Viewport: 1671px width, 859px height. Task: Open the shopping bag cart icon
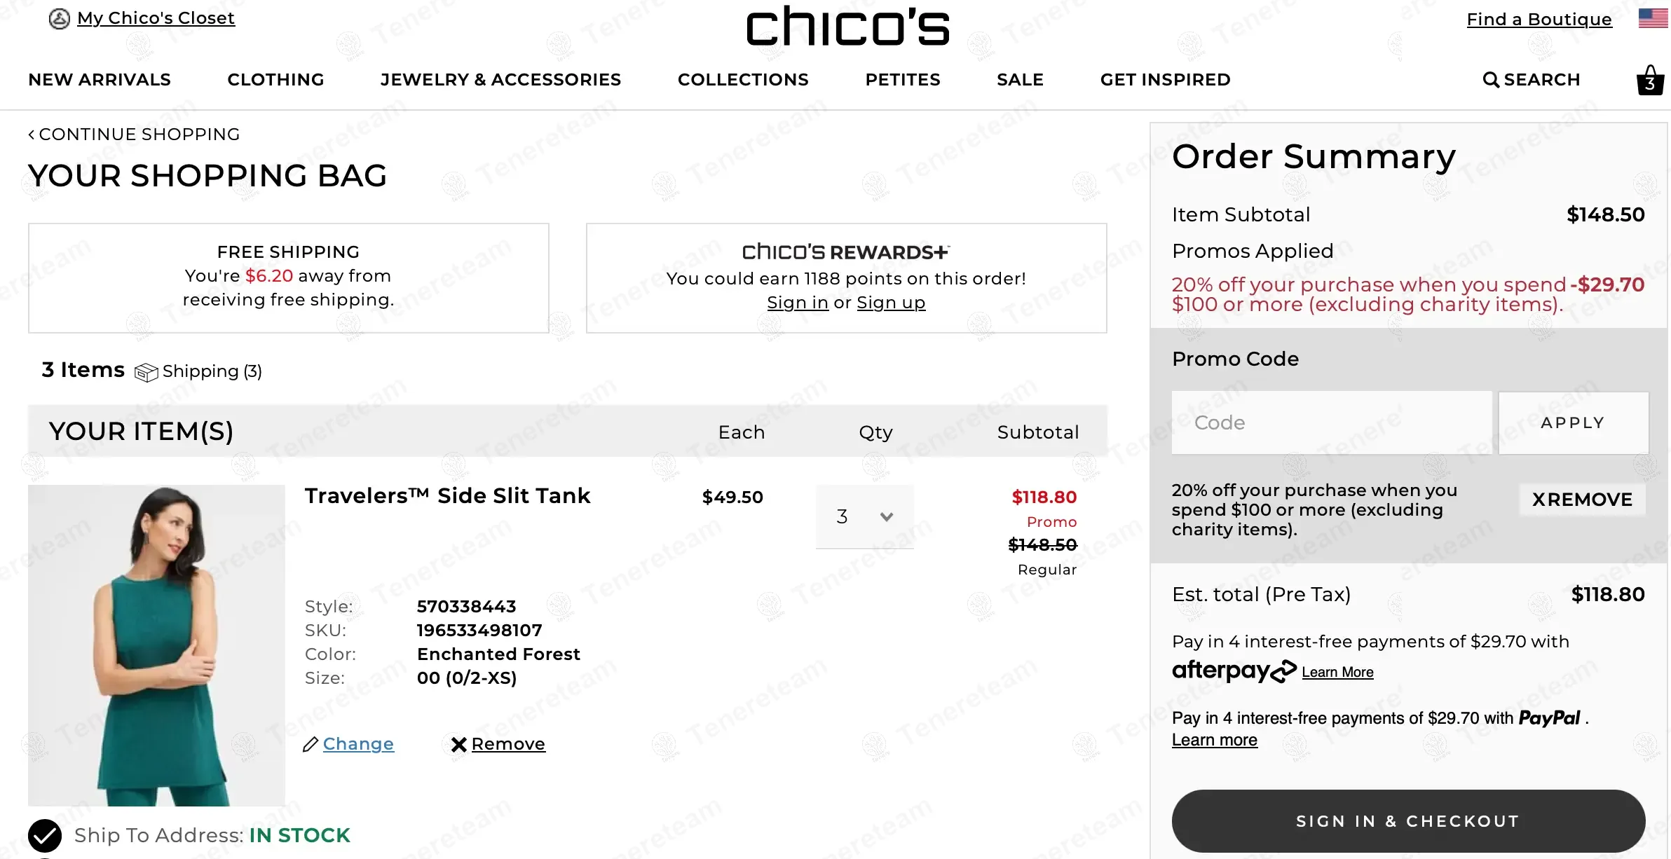pos(1650,81)
